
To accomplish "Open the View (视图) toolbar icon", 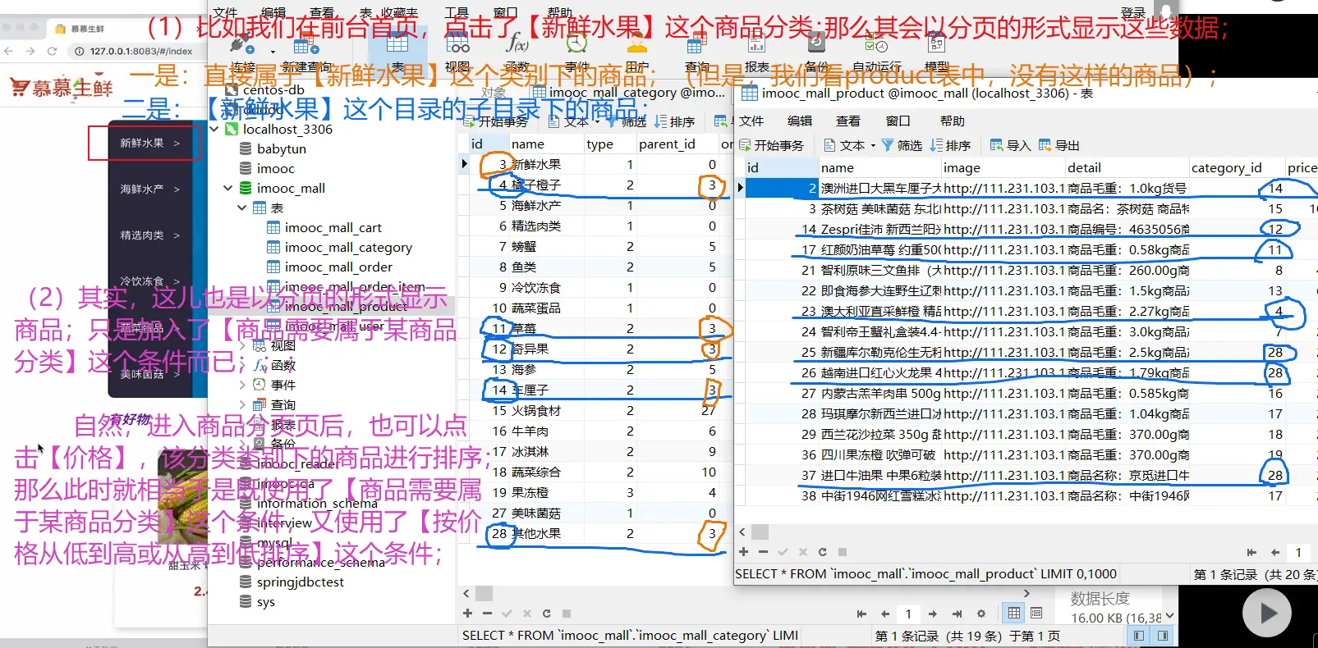I will pos(457,43).
